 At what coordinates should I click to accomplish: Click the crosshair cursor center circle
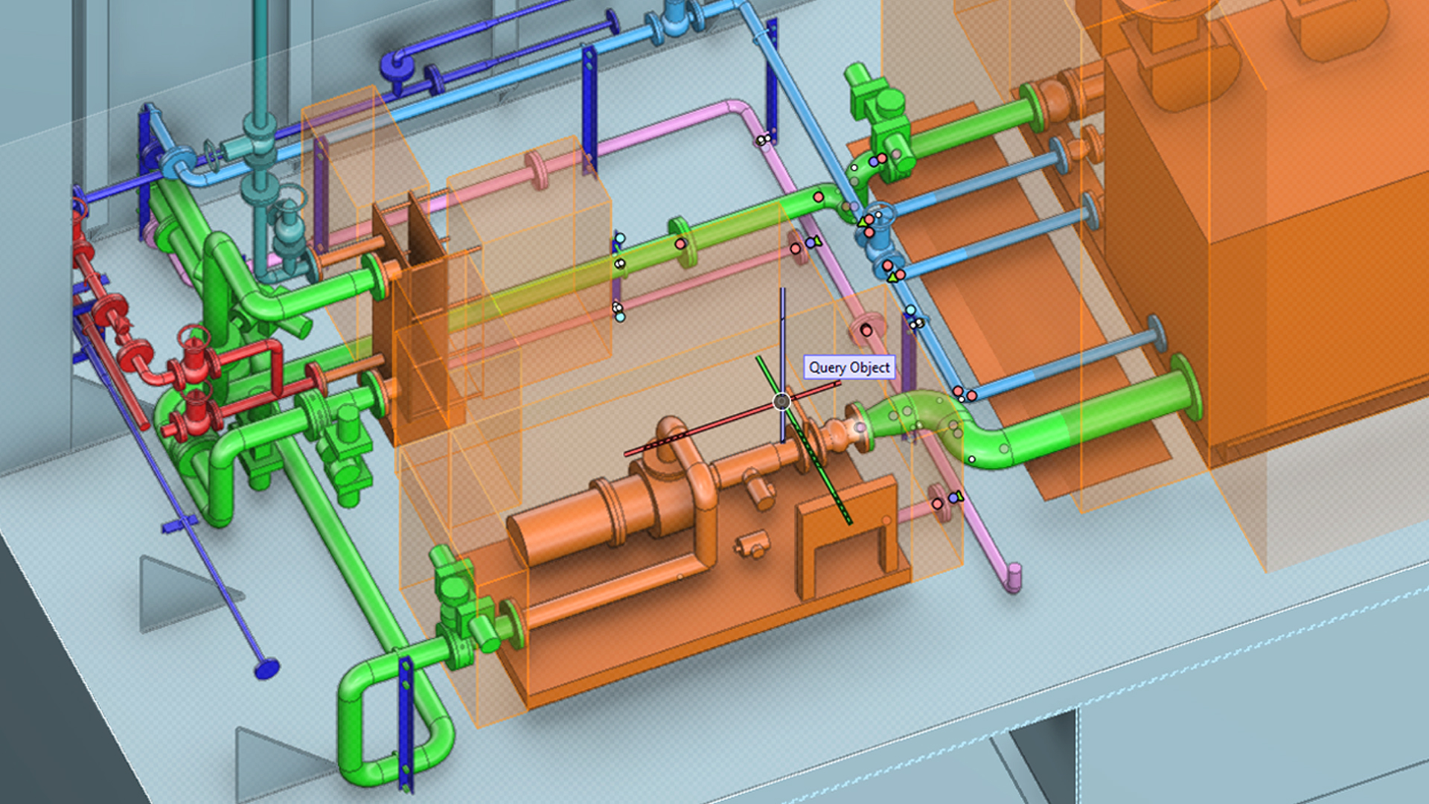click(x=781, y=402)
